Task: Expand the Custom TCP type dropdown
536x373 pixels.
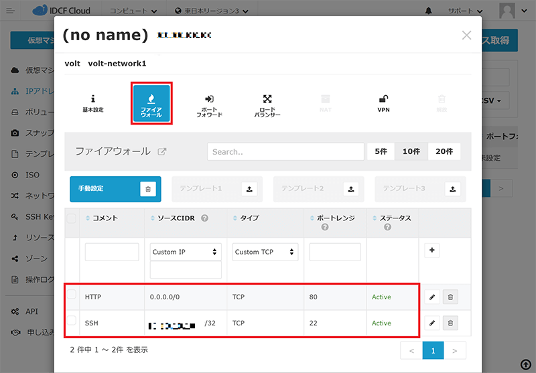Action: (265, 252)
